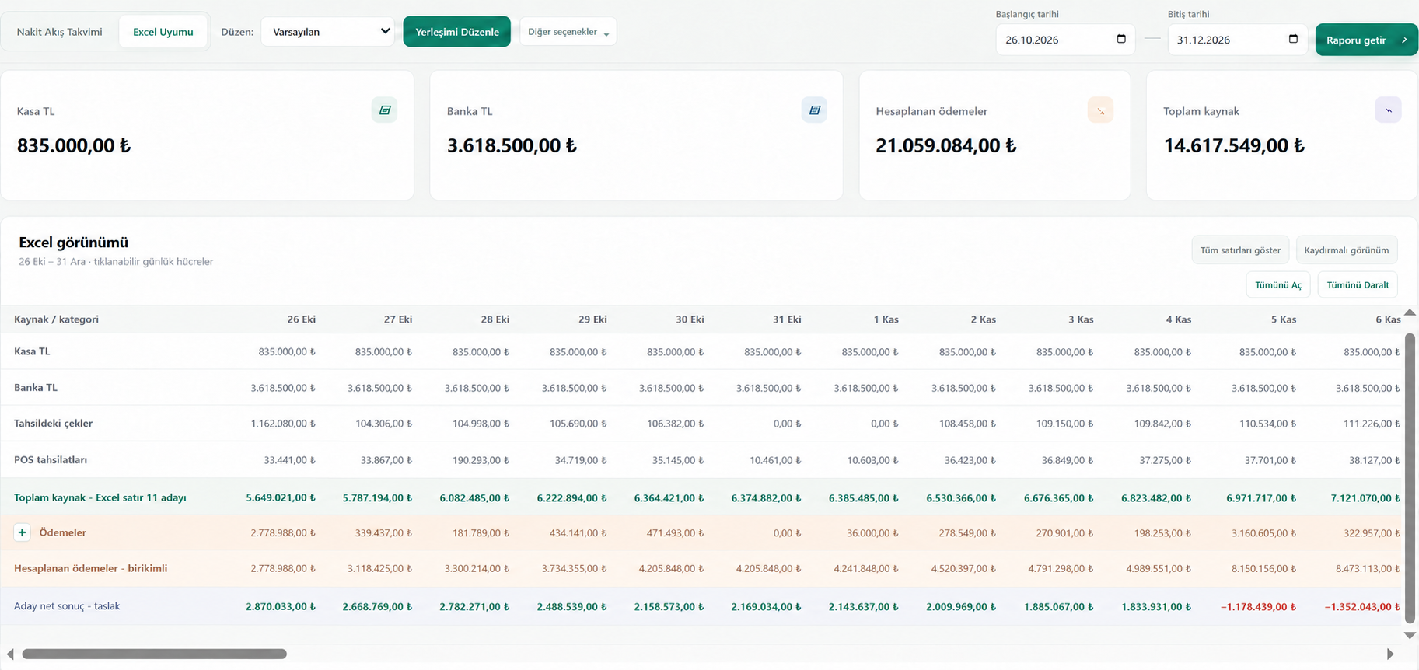Click the Tümünü Aç button

click(x=1278, y=285)
